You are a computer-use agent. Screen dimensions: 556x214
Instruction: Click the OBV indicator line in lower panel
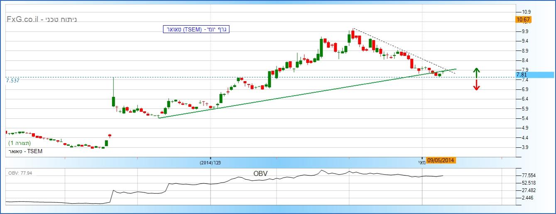137,192
